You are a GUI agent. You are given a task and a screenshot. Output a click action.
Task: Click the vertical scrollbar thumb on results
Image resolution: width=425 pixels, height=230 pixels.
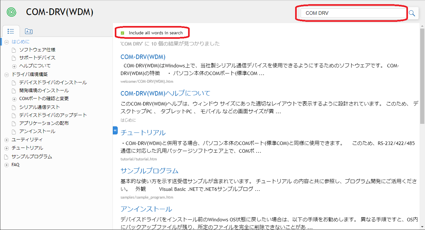(x=422, y=76)
